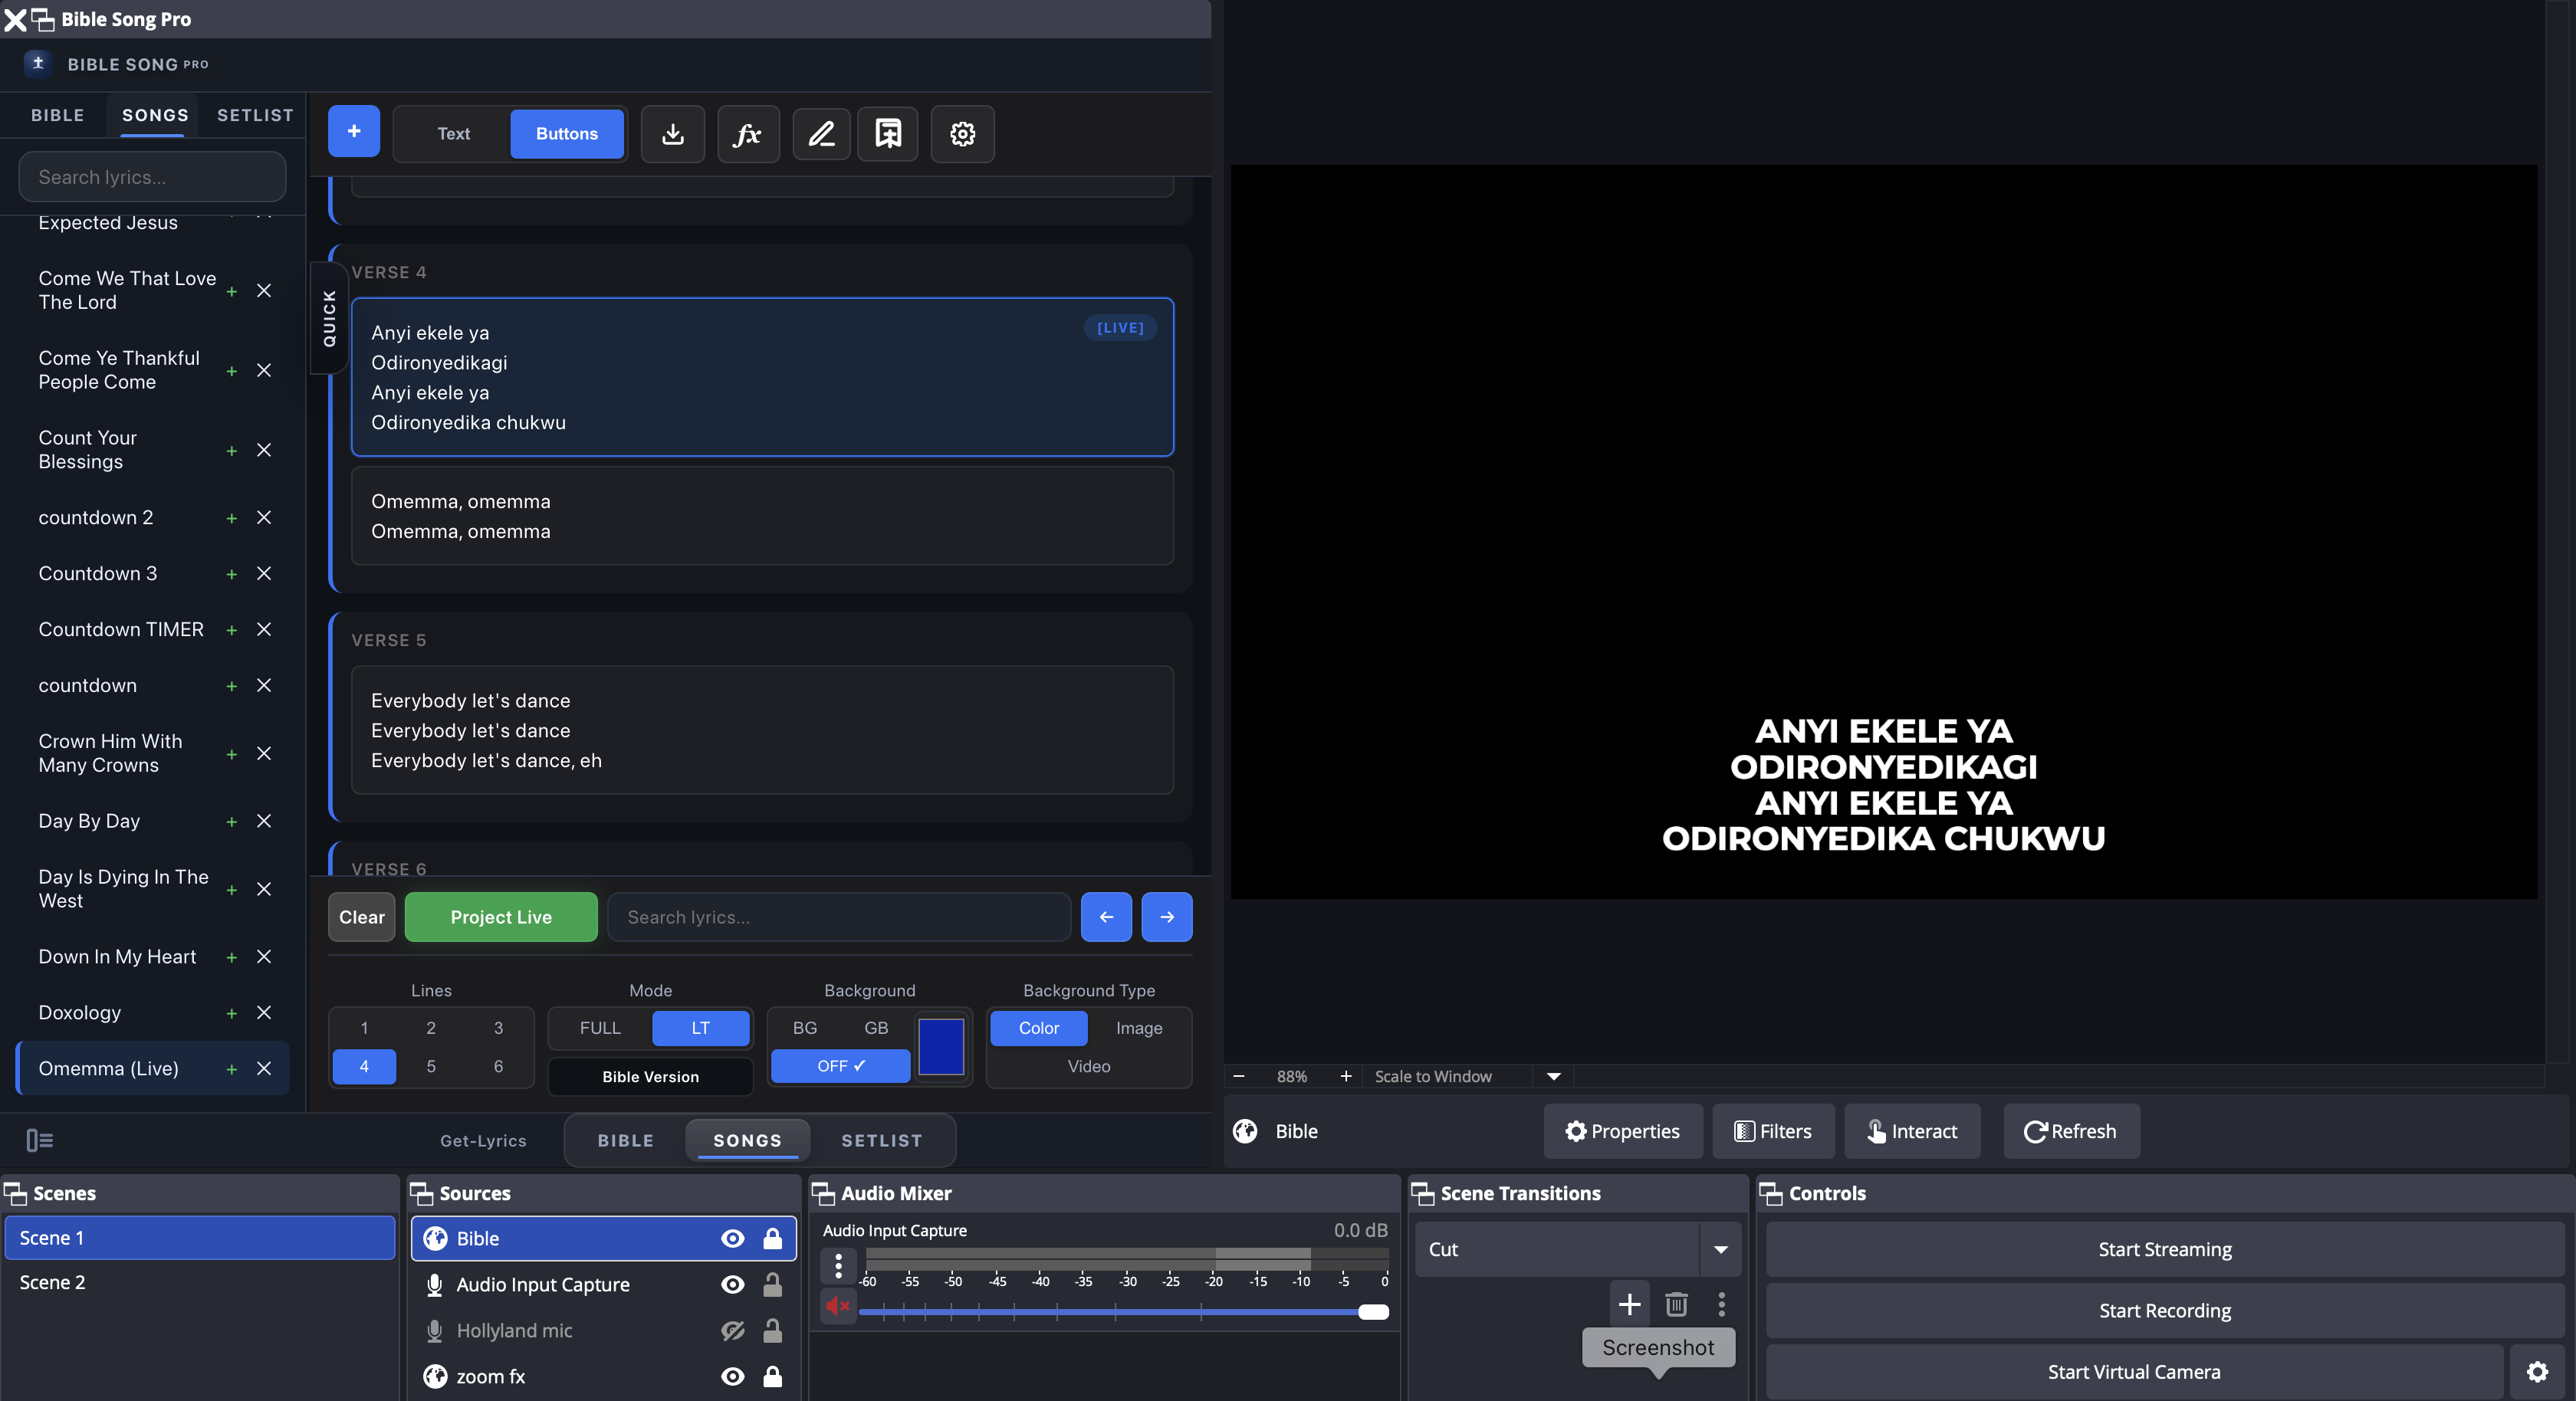Open Virtual Camera settings gear

(x=2537, y=1371)
